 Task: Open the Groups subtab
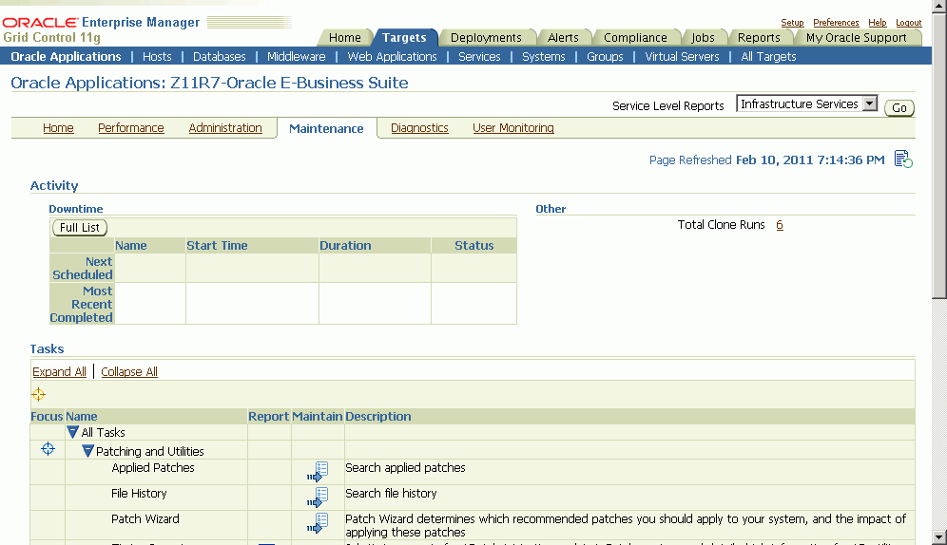coord(605,57)
